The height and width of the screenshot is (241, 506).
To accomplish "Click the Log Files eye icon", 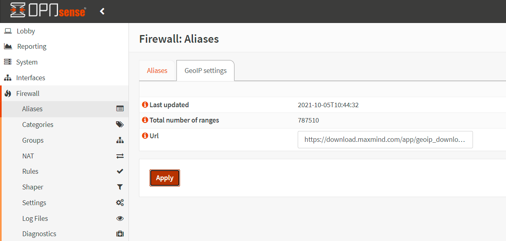I will [120, 218].
